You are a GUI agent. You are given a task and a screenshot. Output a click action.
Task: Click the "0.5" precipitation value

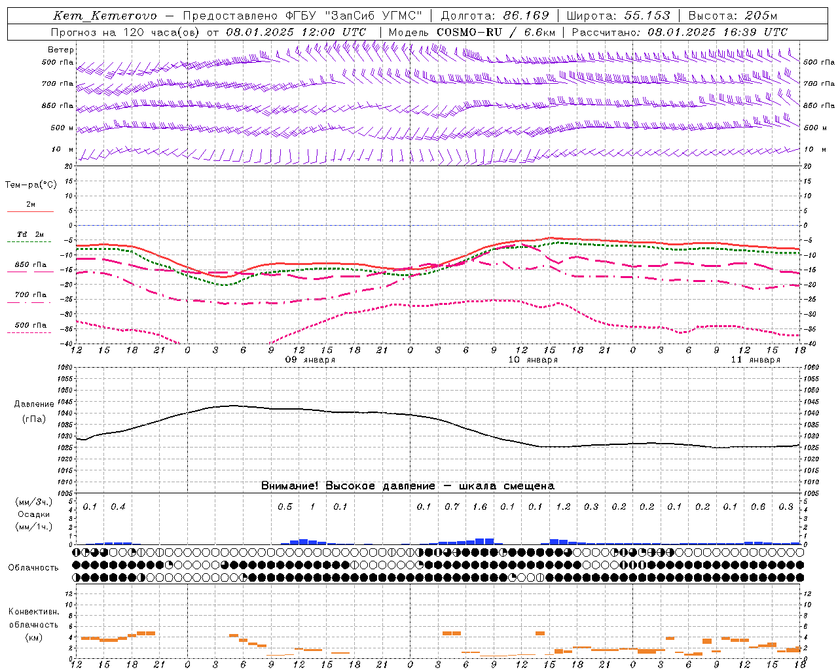coord(285,507)
